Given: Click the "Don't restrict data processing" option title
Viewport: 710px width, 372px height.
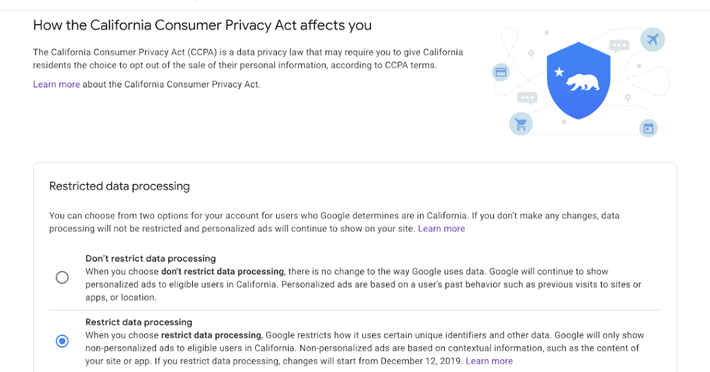Looking at the screenshot, I should pyautogui.click(x=150, y=259).
